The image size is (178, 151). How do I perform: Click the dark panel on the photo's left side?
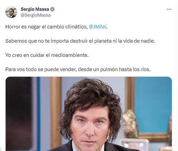pos(19,113)
